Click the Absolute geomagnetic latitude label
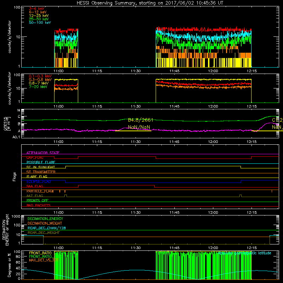 point(244,253)
